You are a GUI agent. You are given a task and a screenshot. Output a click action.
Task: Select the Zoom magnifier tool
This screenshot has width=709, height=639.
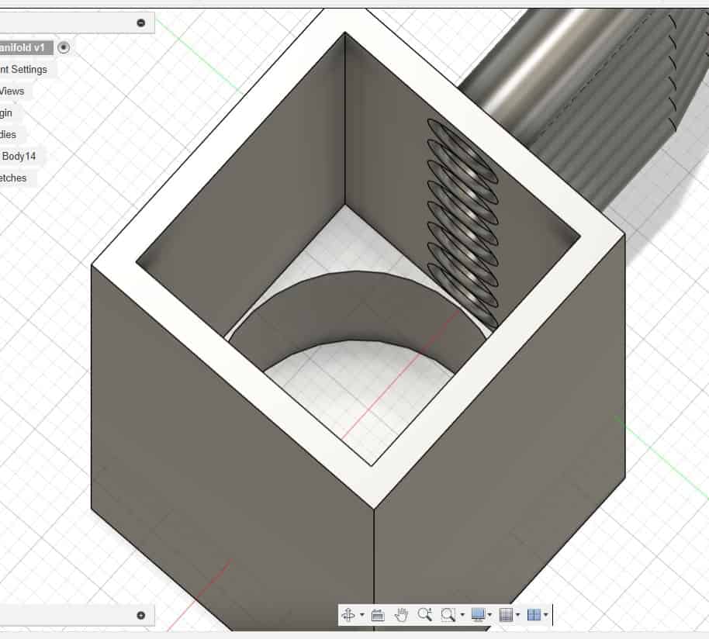[x=424, y=615]
